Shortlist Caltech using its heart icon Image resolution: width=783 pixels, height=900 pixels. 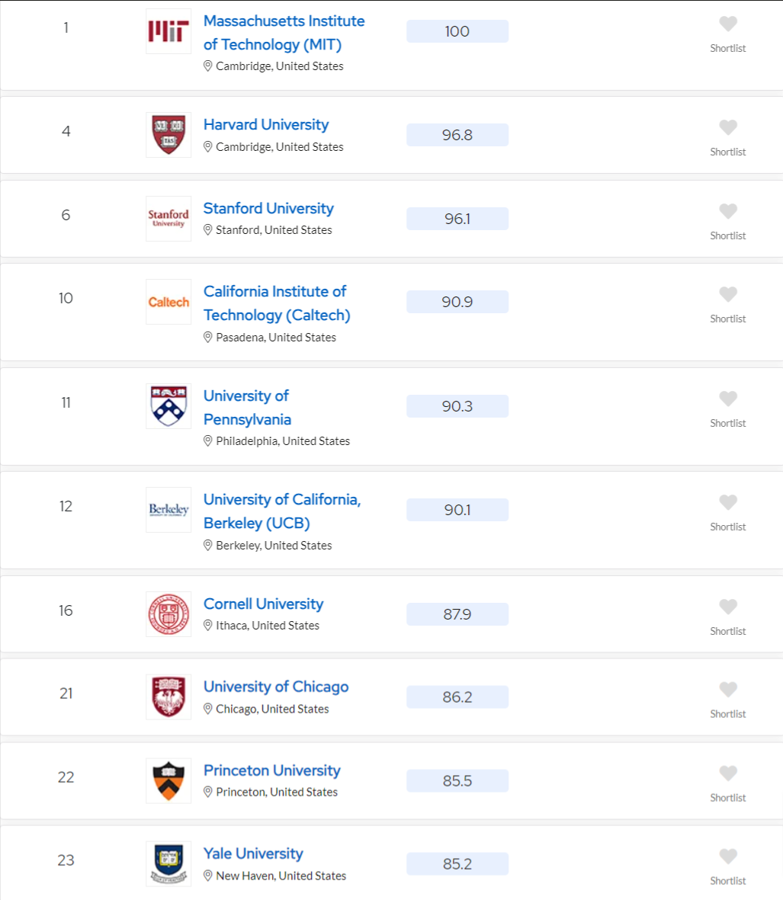(x=728, y=294)
